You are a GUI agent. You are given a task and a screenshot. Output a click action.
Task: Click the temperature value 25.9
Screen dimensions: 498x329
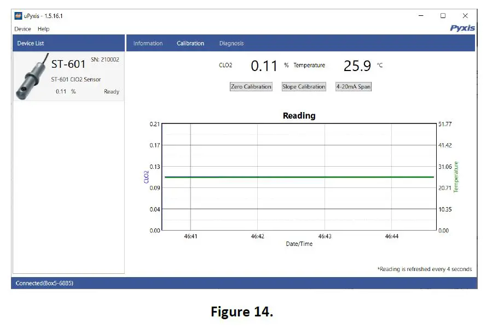coord(357,66)
